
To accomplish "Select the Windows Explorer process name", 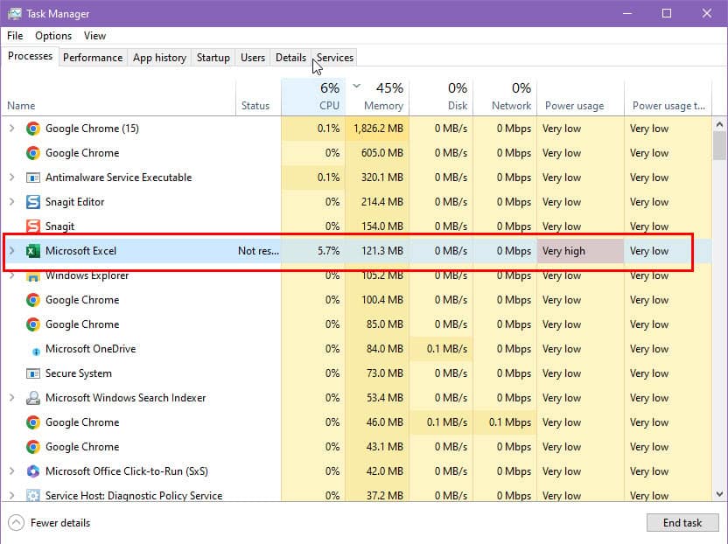I will pos(87,275).
